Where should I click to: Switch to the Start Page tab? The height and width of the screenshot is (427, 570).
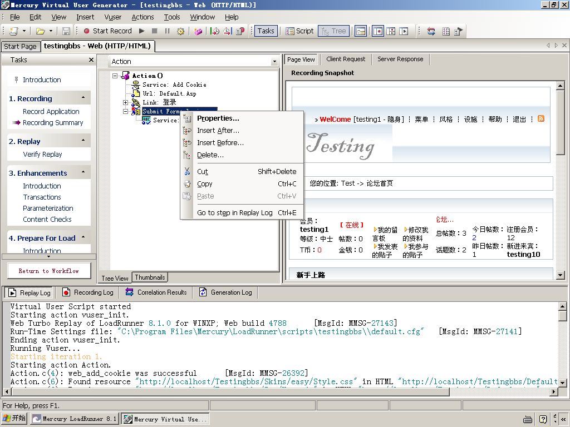click(21, 47)
